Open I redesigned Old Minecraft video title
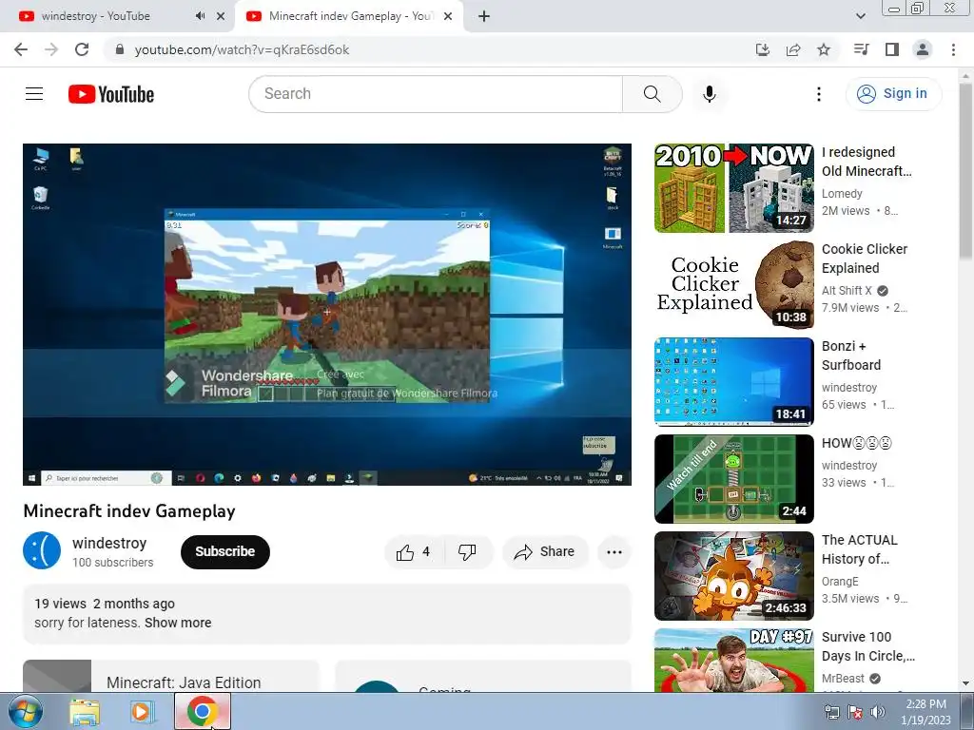Image resolution: width=974 pixels, height=730 pixels. (867, 162)
